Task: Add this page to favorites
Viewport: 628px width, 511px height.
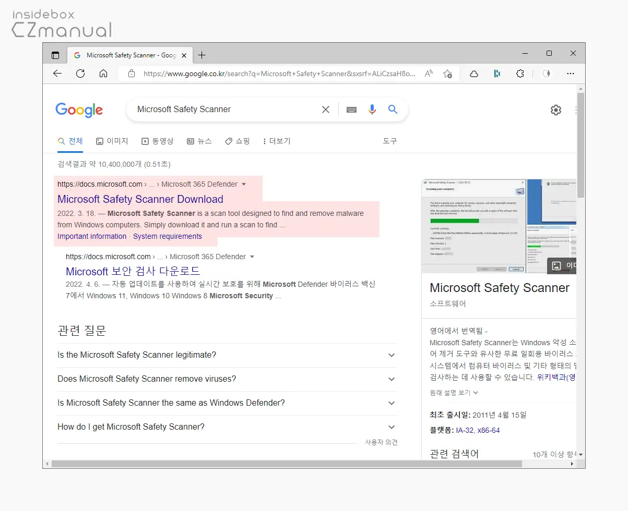Action: (x=447, y=74)
